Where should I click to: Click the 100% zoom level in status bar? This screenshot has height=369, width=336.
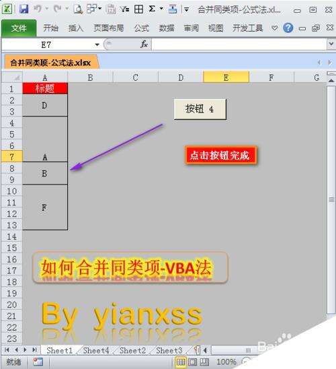(x=226, y=362)
